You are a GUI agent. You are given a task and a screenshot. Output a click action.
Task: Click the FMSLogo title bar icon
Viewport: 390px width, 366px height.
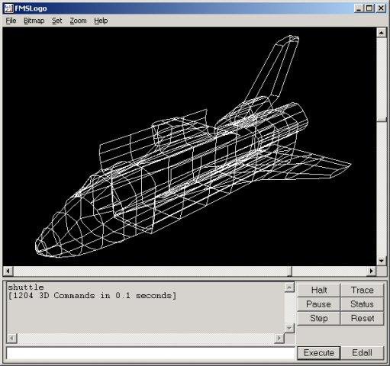[8, 8]
